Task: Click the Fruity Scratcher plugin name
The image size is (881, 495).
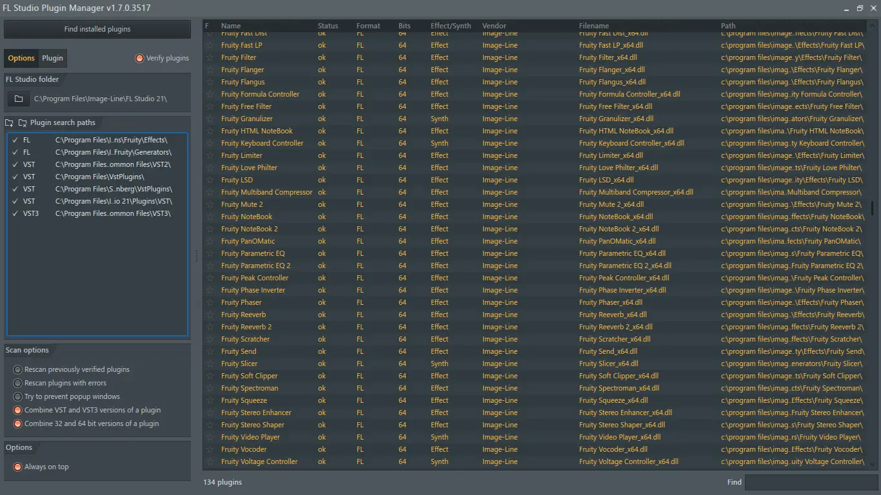Action: [246, 339]
